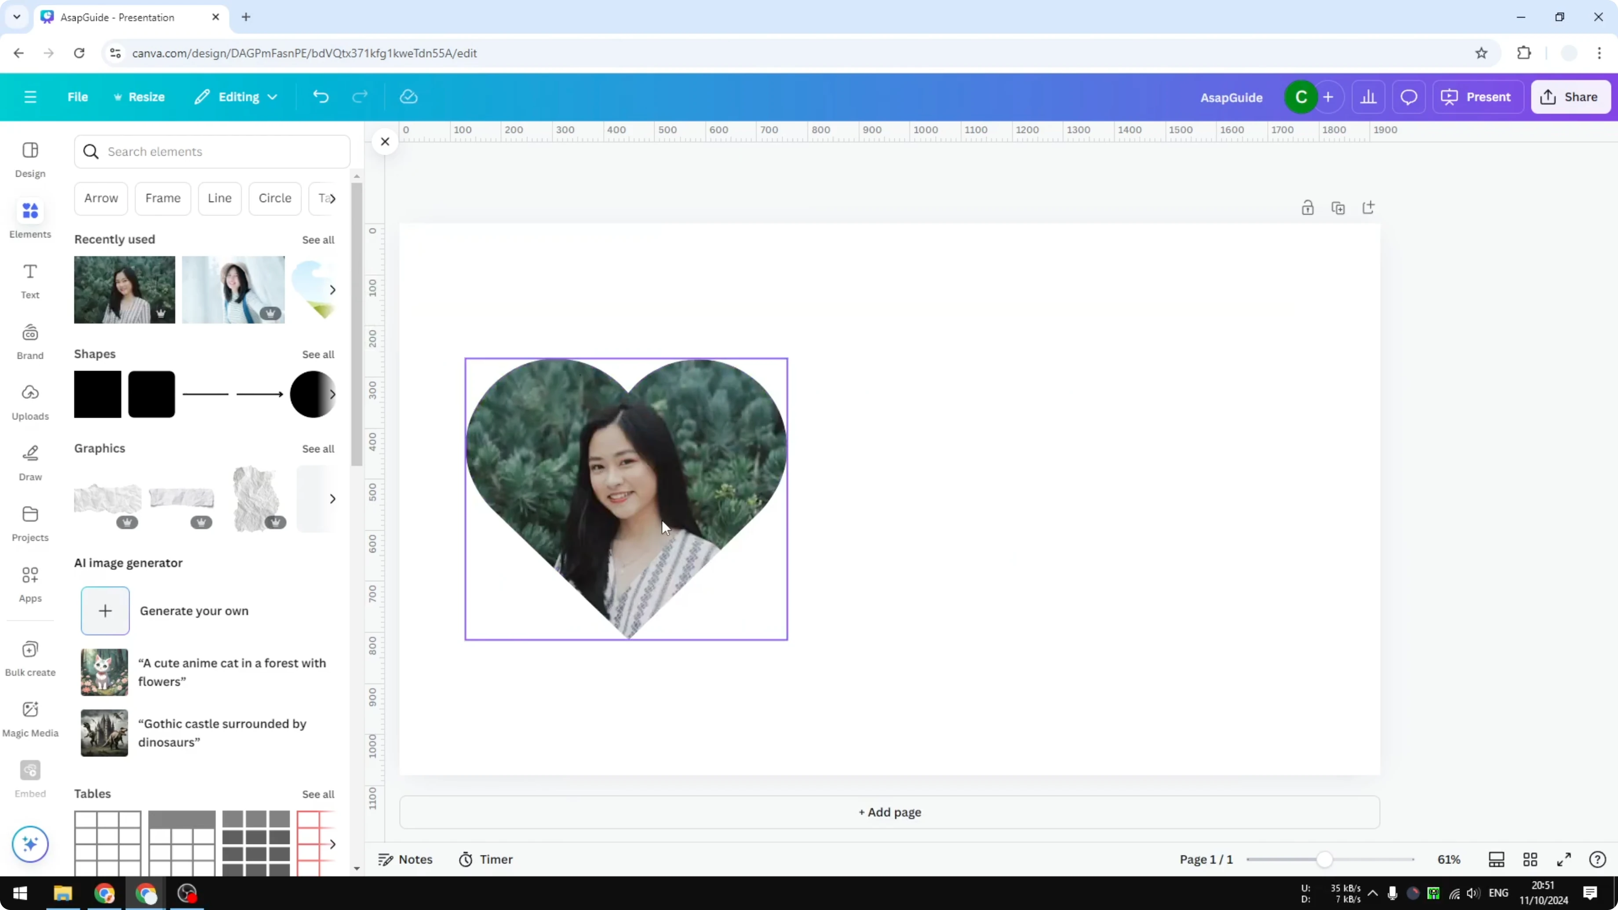The image size is (1618, 910).
Task: Lock the selected heart frame
Action: 1308,207
